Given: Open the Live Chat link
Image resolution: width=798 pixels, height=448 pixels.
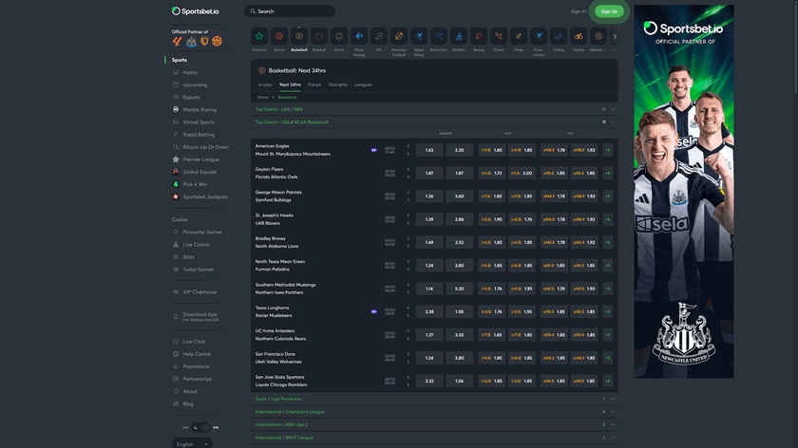Looking at the screenshot, I should point(194,342).
